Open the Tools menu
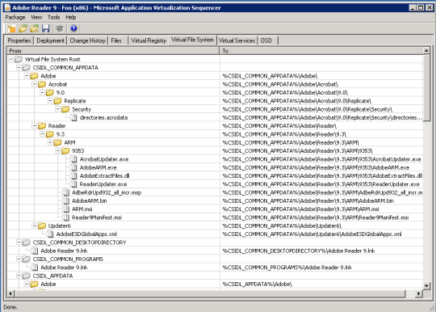 pyautogui.click(x=53, y=17)
